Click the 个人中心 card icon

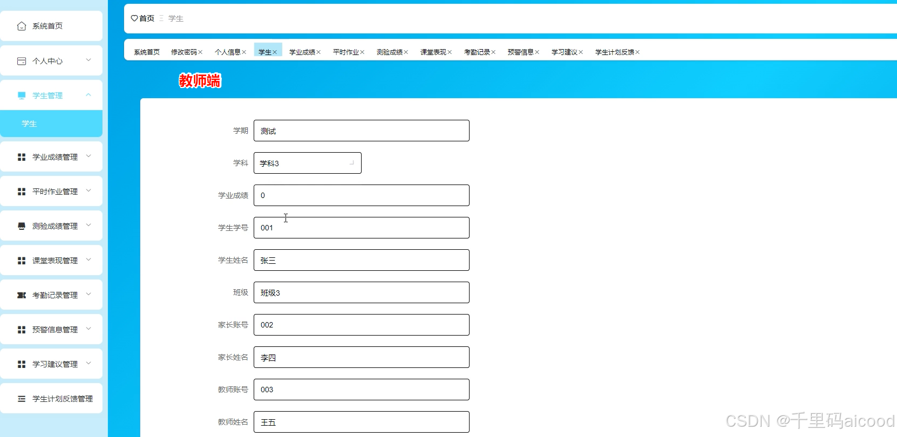click(x=22, y=61)
